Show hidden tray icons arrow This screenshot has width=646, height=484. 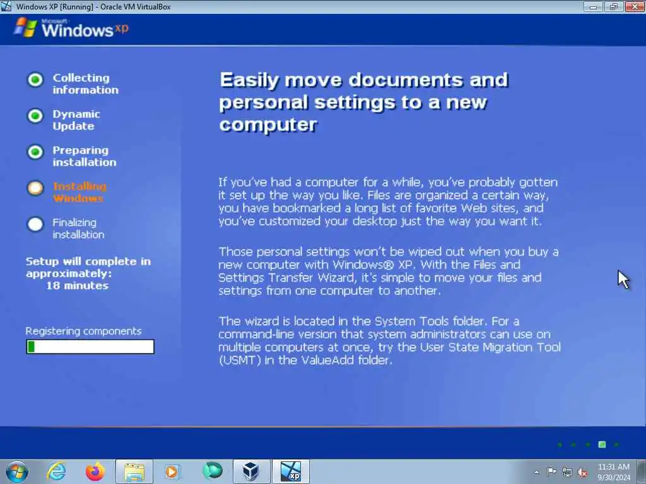point(536,472)
